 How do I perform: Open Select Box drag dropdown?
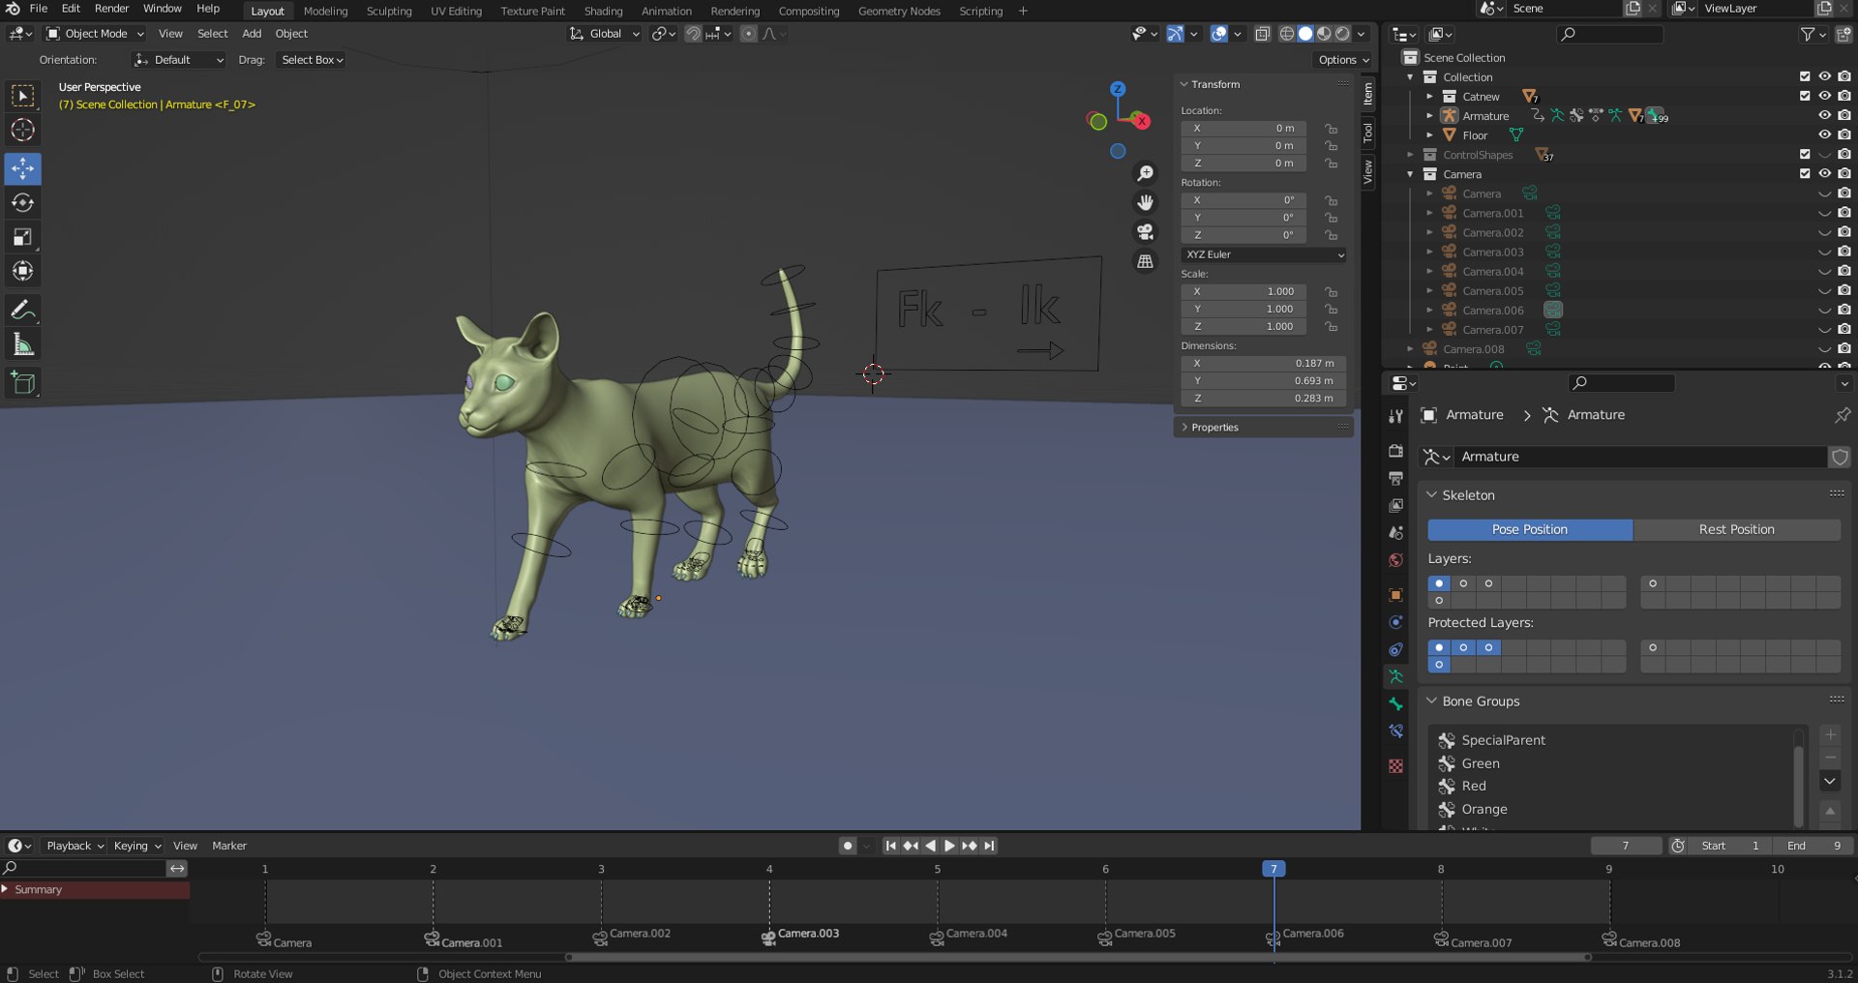point(312,60)
